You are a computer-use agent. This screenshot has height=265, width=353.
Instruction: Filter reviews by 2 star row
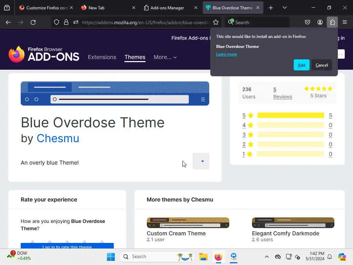(287, 145)
